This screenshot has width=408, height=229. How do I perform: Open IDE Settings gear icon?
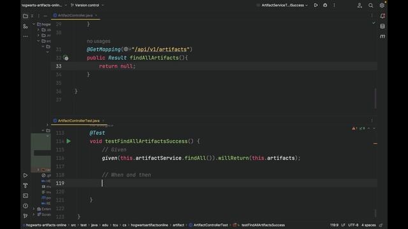click(x=382, y=6)
